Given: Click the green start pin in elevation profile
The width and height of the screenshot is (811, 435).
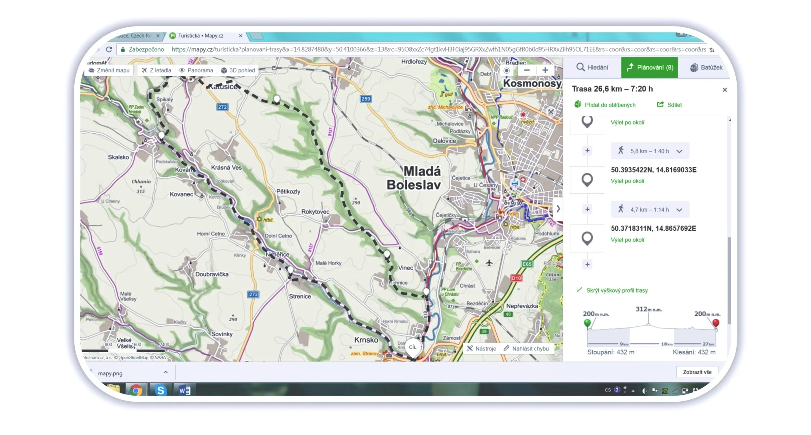Looking at the screenshot, I should [x=587, y=323].
